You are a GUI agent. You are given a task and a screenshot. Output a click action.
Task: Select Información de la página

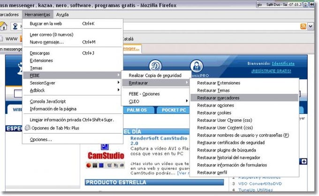point(73,109)
